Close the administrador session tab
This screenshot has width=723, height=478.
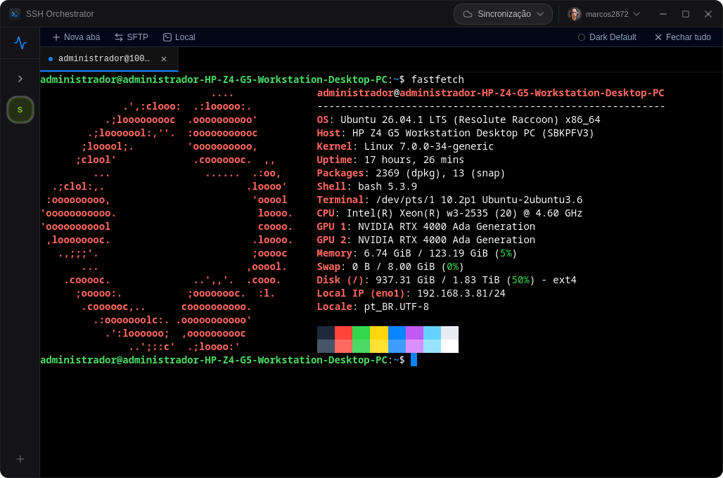pos(164,59)
